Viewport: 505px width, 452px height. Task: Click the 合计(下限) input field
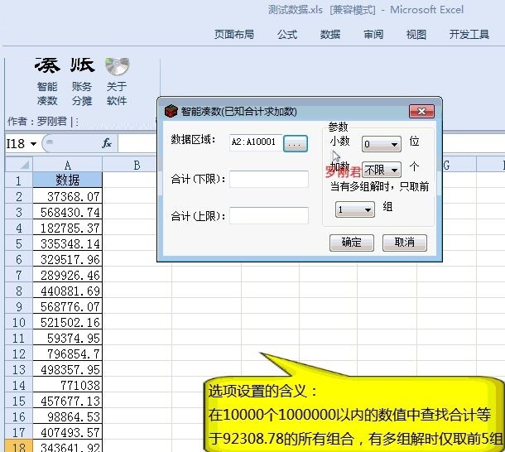[x=268, y=180]
